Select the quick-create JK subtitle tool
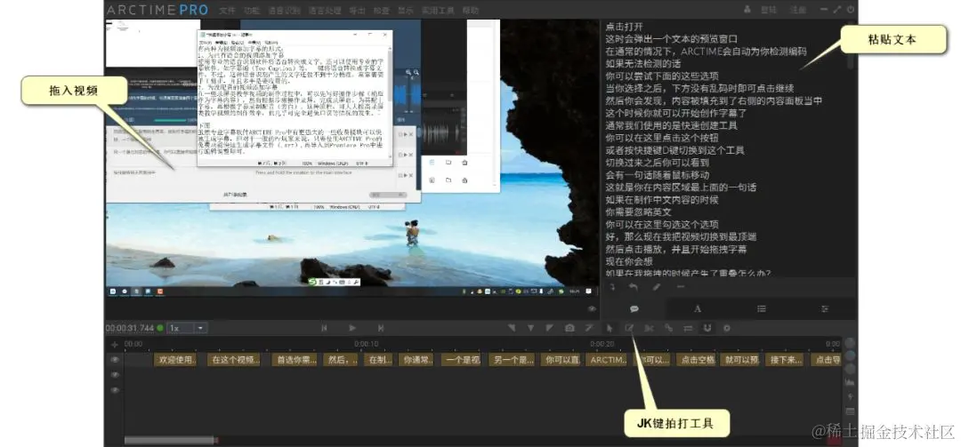 click(629, 328)
